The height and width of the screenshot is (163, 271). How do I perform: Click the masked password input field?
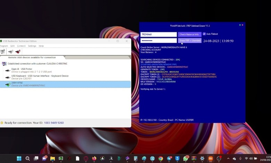click(158, 41)
